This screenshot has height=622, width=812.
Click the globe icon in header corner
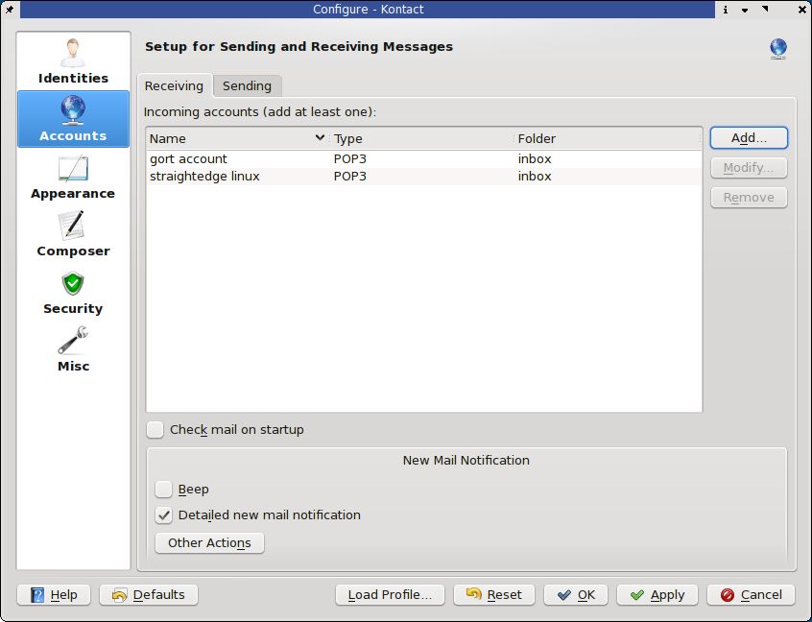pyautogui.click(x=778, y=48)
